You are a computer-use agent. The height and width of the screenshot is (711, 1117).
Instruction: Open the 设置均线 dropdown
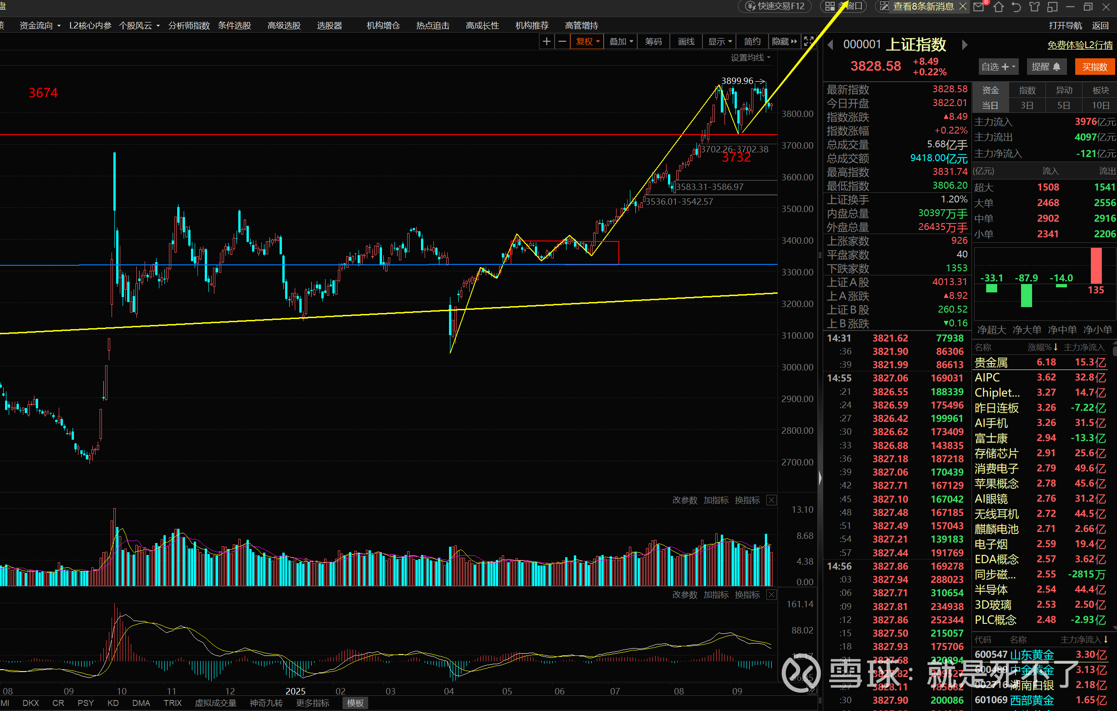[x=750, y=57]
